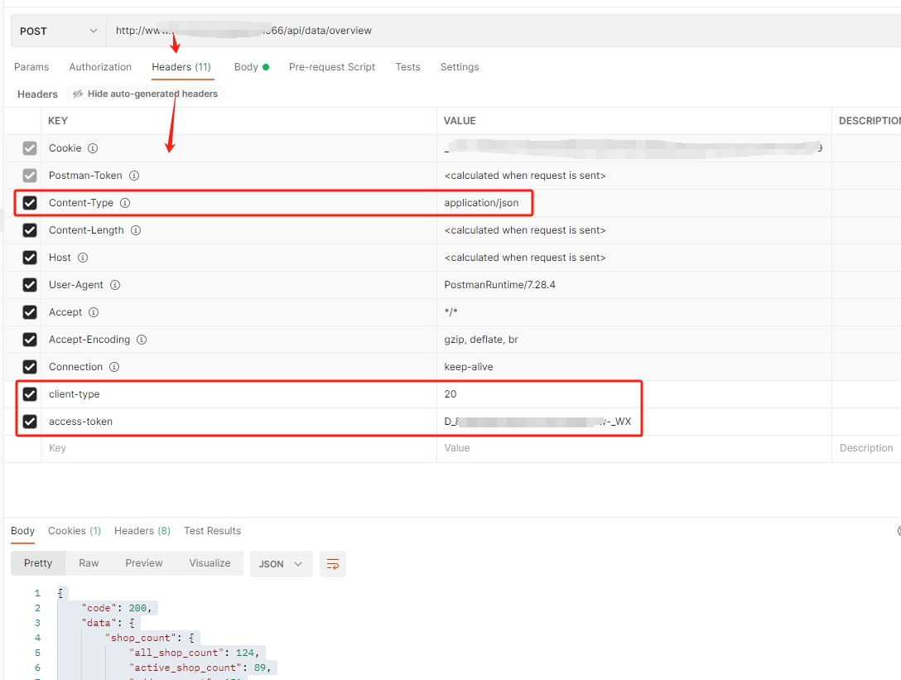Click the request URL input field
The width and height of the screenshot is (901, 680).
tap(497, 31)
